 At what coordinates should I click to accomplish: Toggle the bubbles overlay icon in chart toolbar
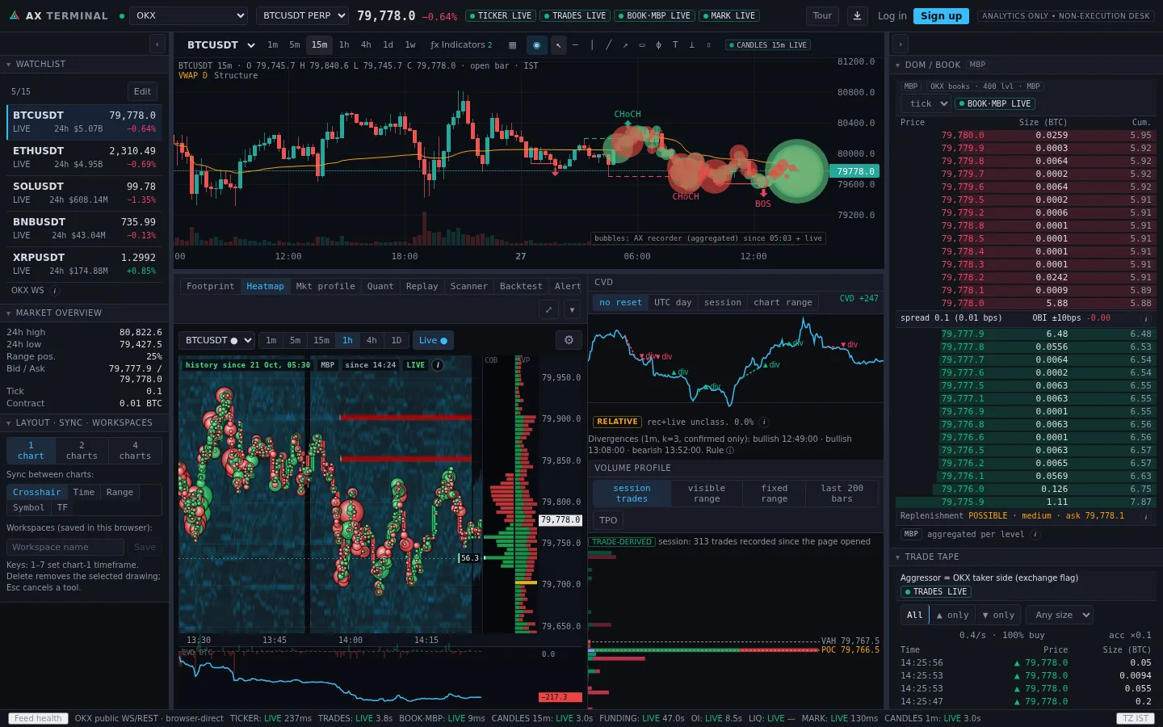coord(536,45)
